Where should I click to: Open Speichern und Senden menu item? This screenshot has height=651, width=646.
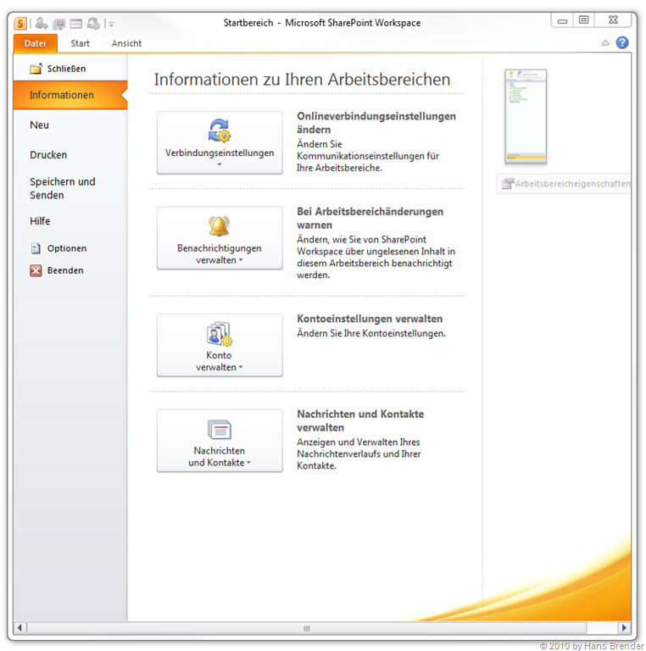pos(63,188)
